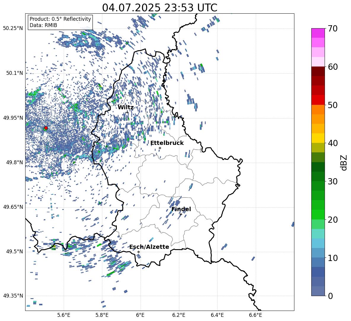Image resolution: width=351 pixels, height=321 pixels.
Task: Click the Esch/Alzette station cross marker
Action: [x=138, y=252]
